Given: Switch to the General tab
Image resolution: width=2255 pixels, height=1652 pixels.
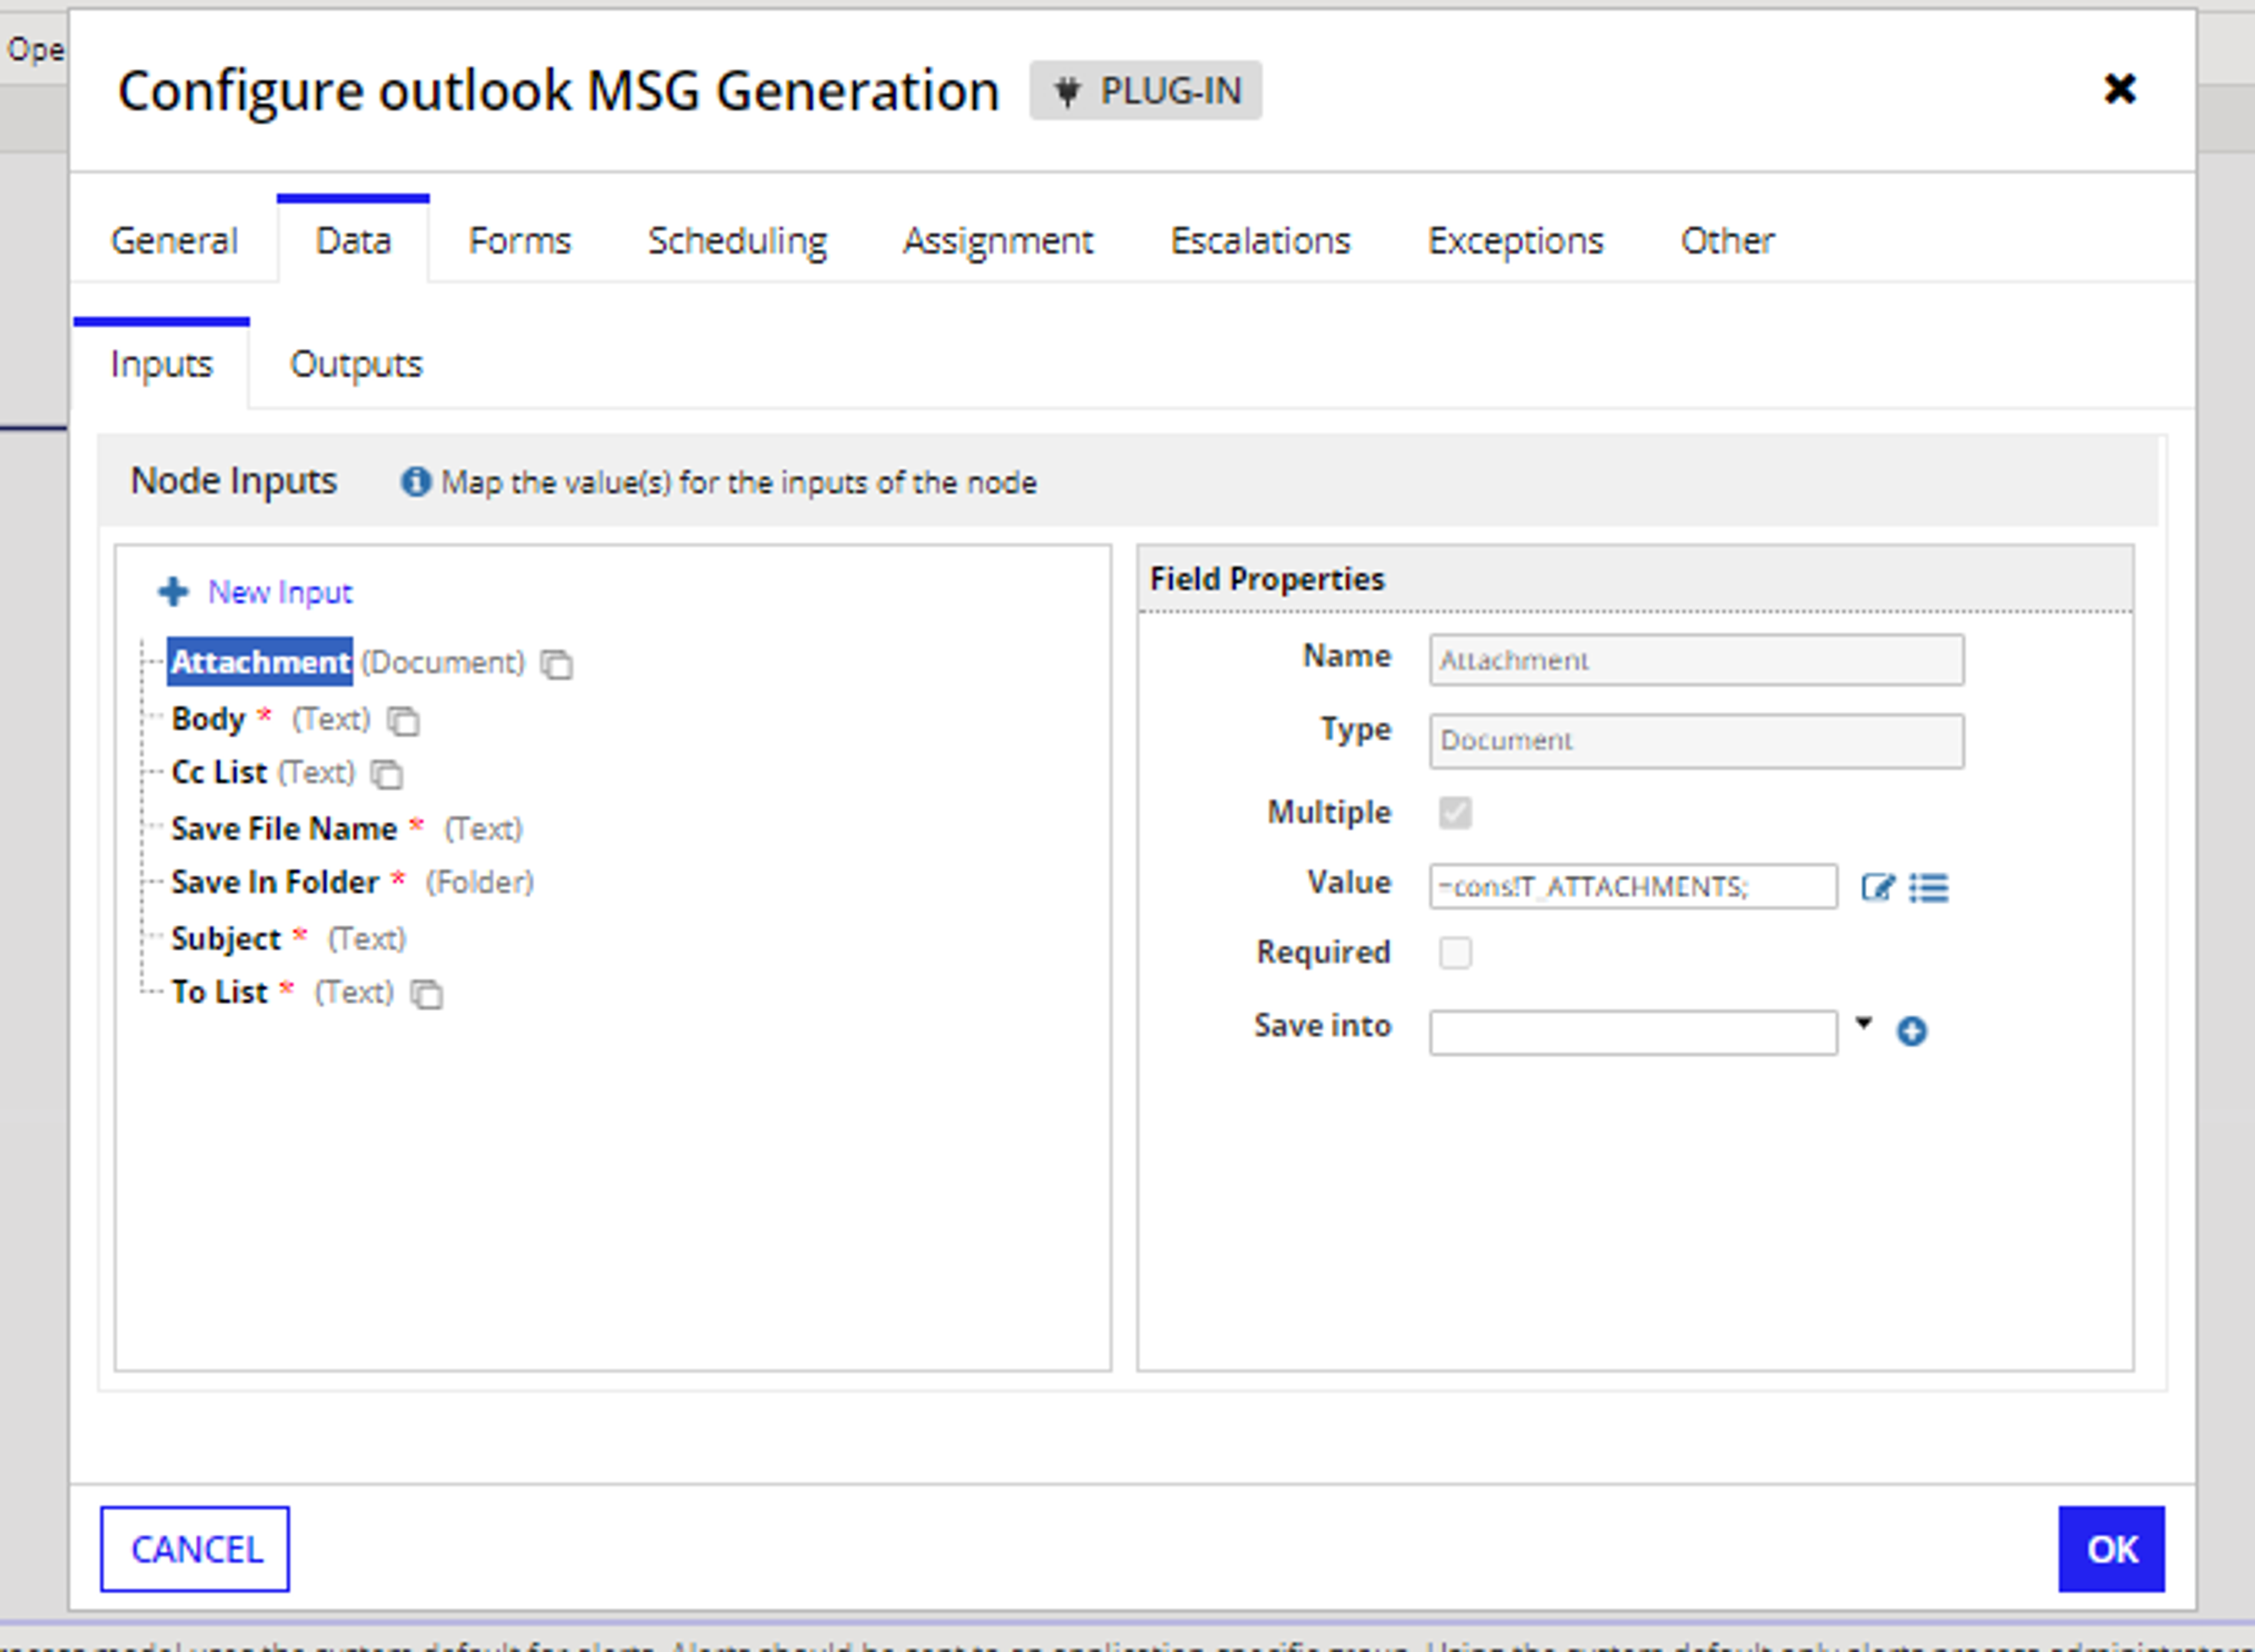Looking at the screenshot, I should pos(174,241).
